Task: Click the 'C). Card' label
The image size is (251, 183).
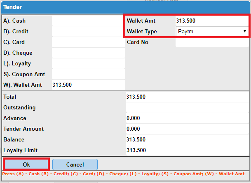Action: [14, 42]
